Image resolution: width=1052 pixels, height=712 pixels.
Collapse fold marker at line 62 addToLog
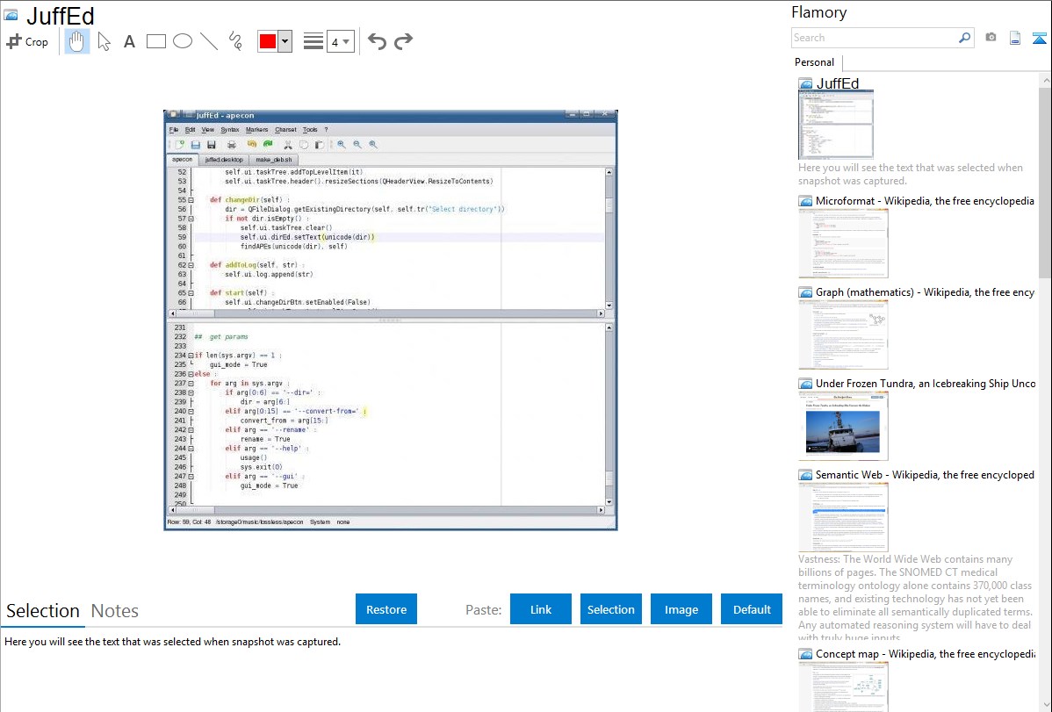(191, 265)
